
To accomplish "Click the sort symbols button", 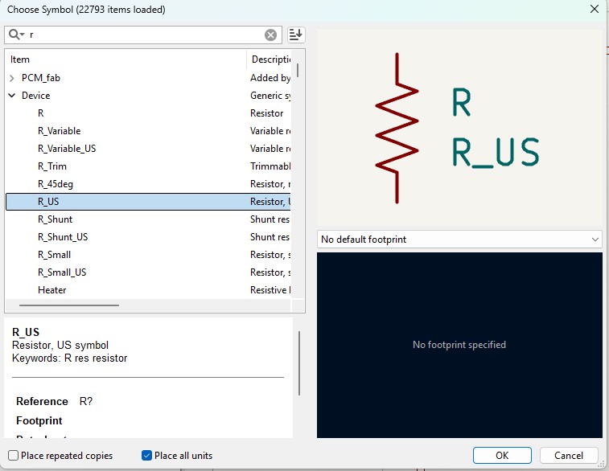I will [x=296, y=35].
